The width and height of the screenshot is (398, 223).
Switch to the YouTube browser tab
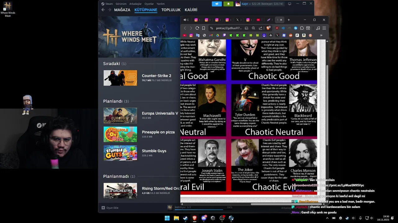(x=258, y=20)
